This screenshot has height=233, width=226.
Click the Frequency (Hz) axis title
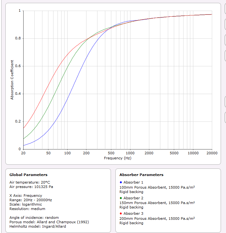pyautogui.click(x=118, y=158)
